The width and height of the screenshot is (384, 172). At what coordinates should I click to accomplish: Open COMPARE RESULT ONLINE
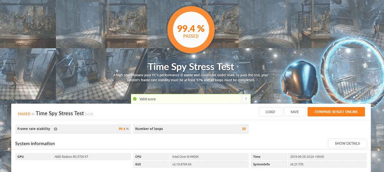tap(336, 112)
